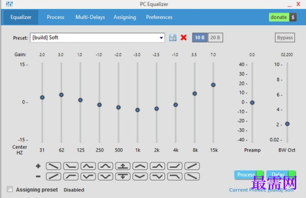Click the 3.5 gain value above 8k

(194, 55)
